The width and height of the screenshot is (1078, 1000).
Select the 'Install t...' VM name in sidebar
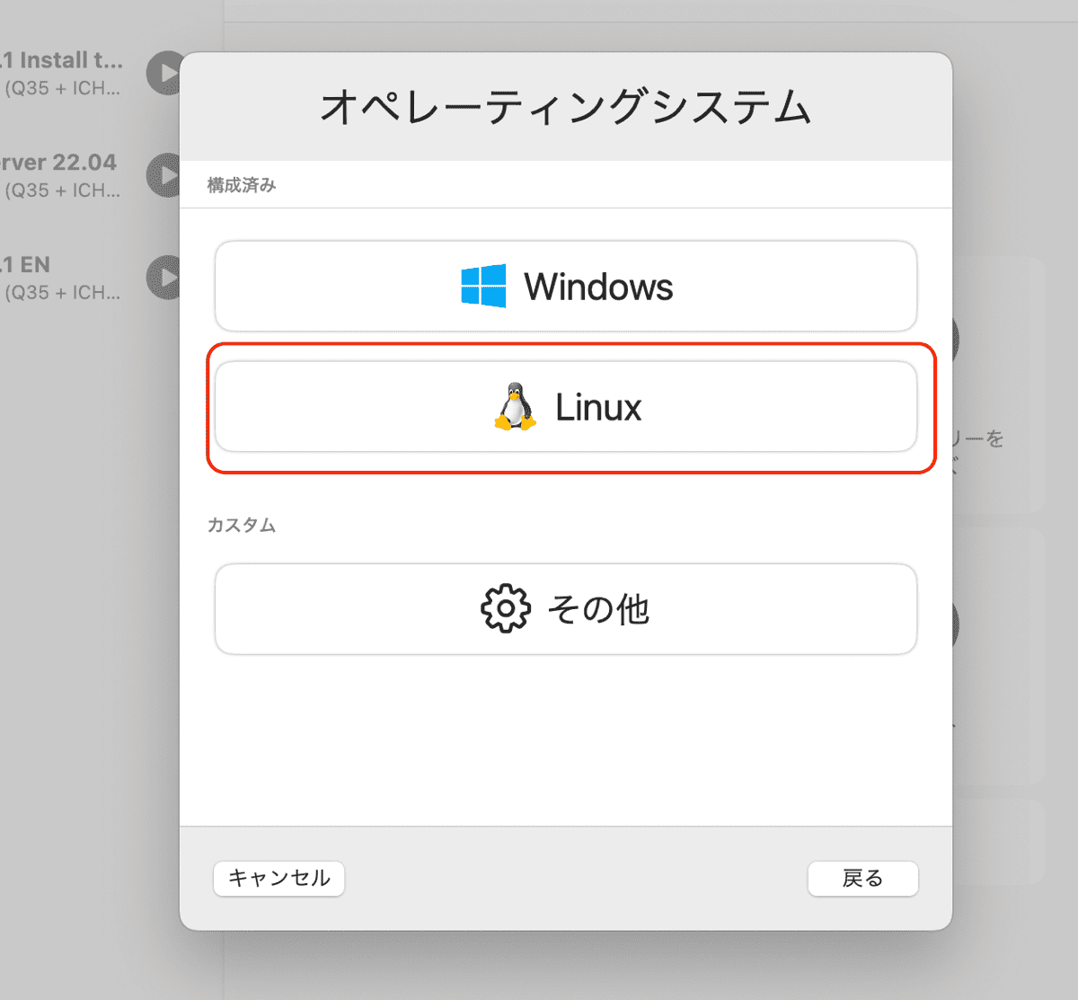point(63,60)
